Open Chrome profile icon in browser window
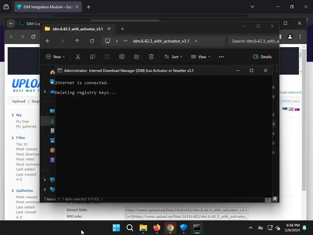 tap(290, 37)
